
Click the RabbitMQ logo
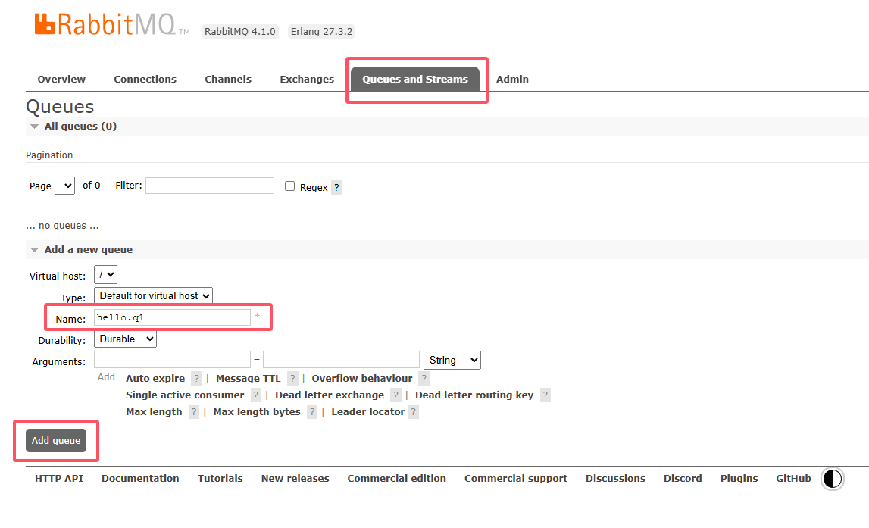112,25
